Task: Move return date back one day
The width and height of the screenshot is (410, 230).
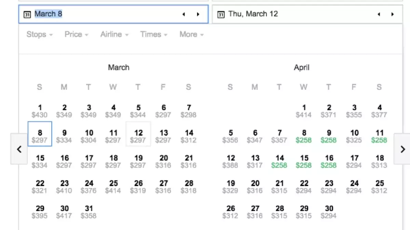Action: (x=379, y=14)
